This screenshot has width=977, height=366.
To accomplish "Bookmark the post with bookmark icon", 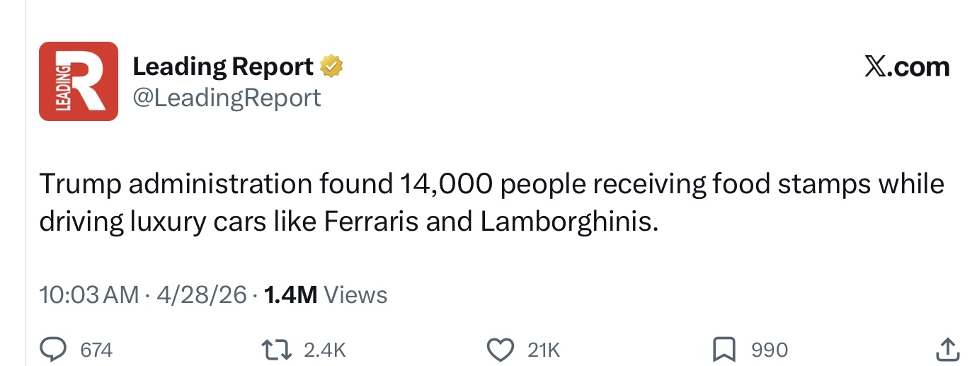I will tap(724, 349).
